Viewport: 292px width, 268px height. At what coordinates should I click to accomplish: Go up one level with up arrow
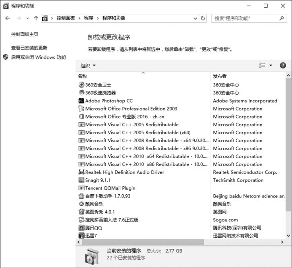point(36,18)
